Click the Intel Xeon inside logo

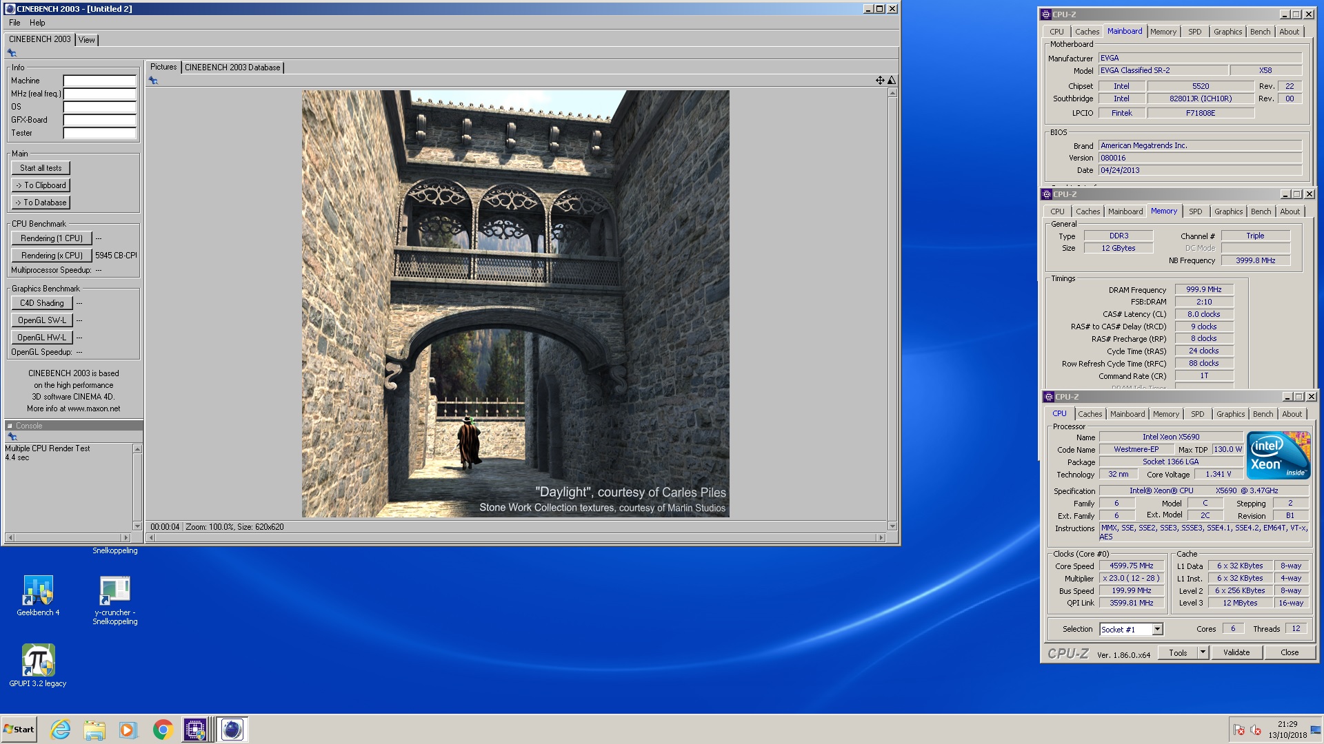click(x=1279, y=455)
